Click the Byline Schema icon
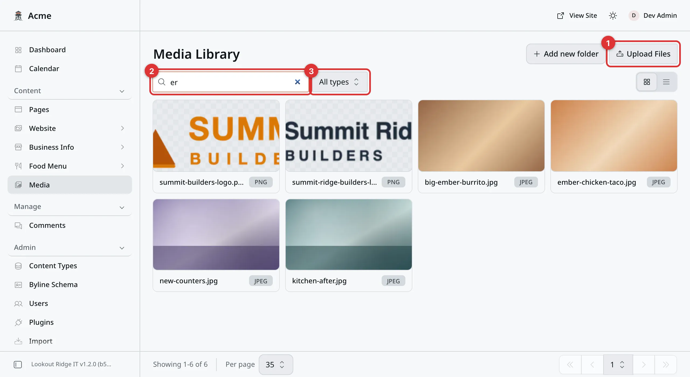This screenshot has width=690, height=377. (18, 285)
